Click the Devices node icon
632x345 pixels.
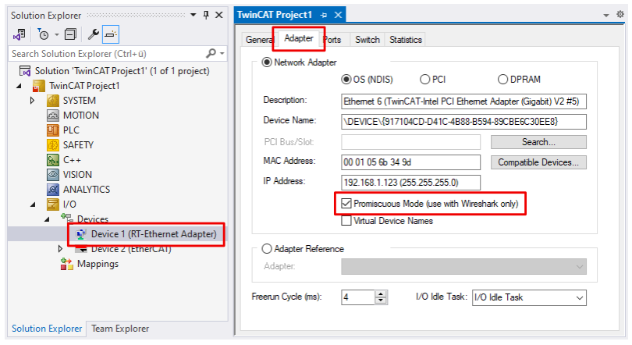click(x=67, y=219)
